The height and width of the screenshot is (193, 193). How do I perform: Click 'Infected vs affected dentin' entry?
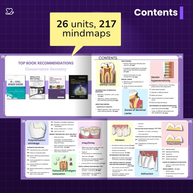(160, 92)
